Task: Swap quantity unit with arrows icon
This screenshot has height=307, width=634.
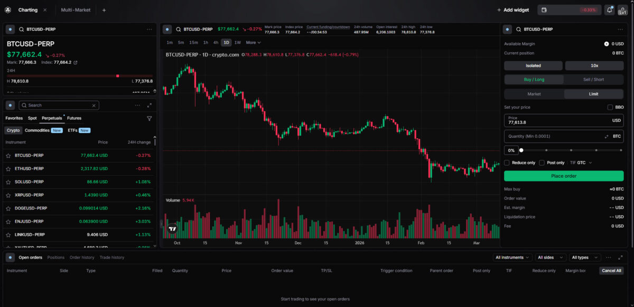Action: click(607, 136)
